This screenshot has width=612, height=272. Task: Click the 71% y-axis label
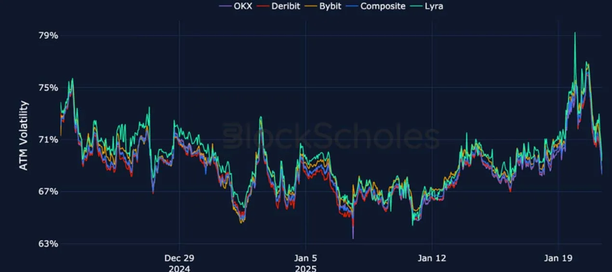tap(48, 139)
